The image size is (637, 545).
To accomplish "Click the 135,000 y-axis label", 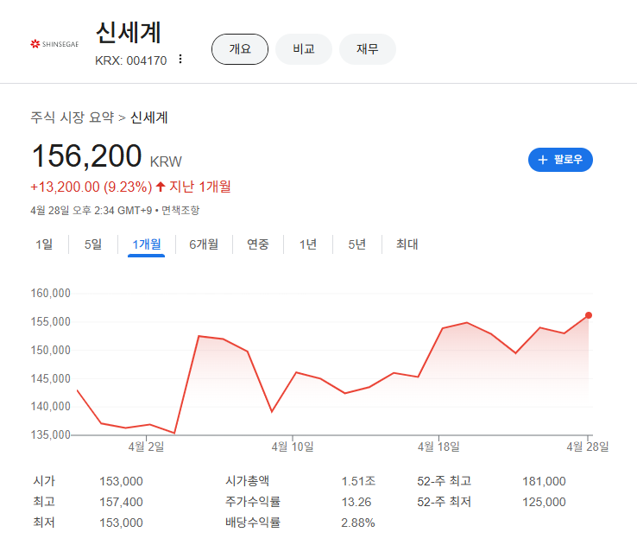I will tap(51, 434).
